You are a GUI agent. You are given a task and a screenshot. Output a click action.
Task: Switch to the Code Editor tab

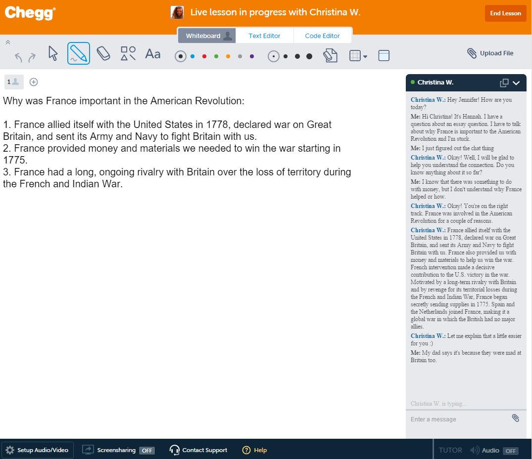pos(322,36)
